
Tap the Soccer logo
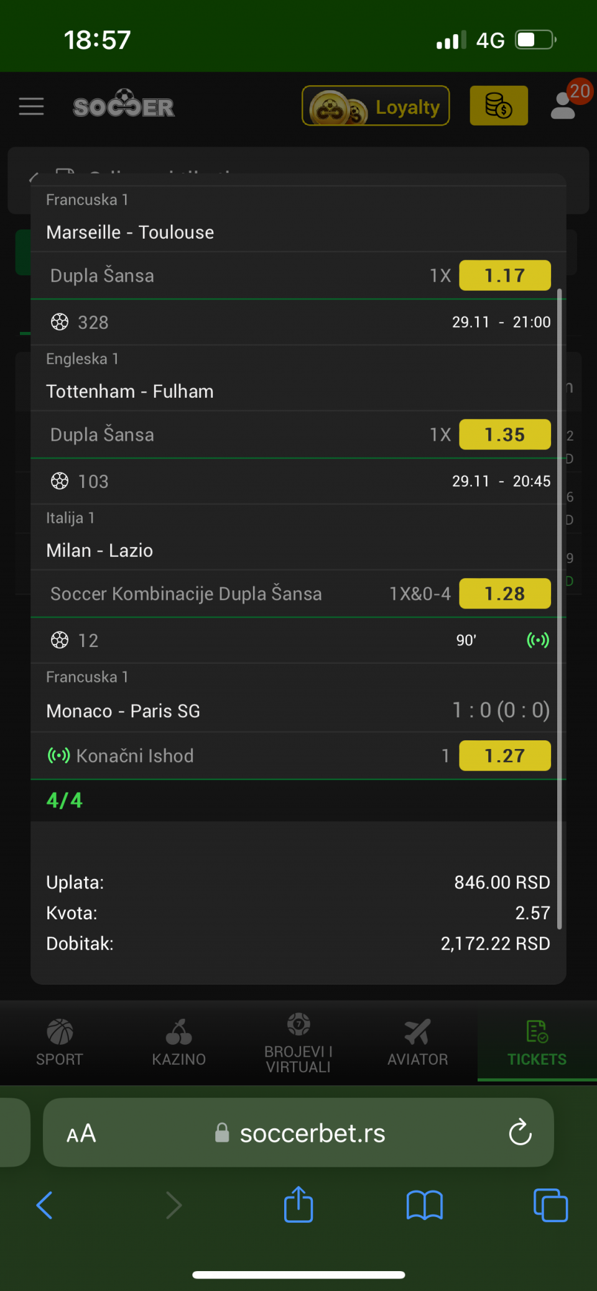pos(124,105)
